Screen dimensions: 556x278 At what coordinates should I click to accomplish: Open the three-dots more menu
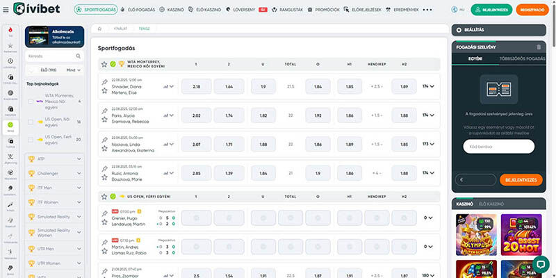click(x=427, y=10)
